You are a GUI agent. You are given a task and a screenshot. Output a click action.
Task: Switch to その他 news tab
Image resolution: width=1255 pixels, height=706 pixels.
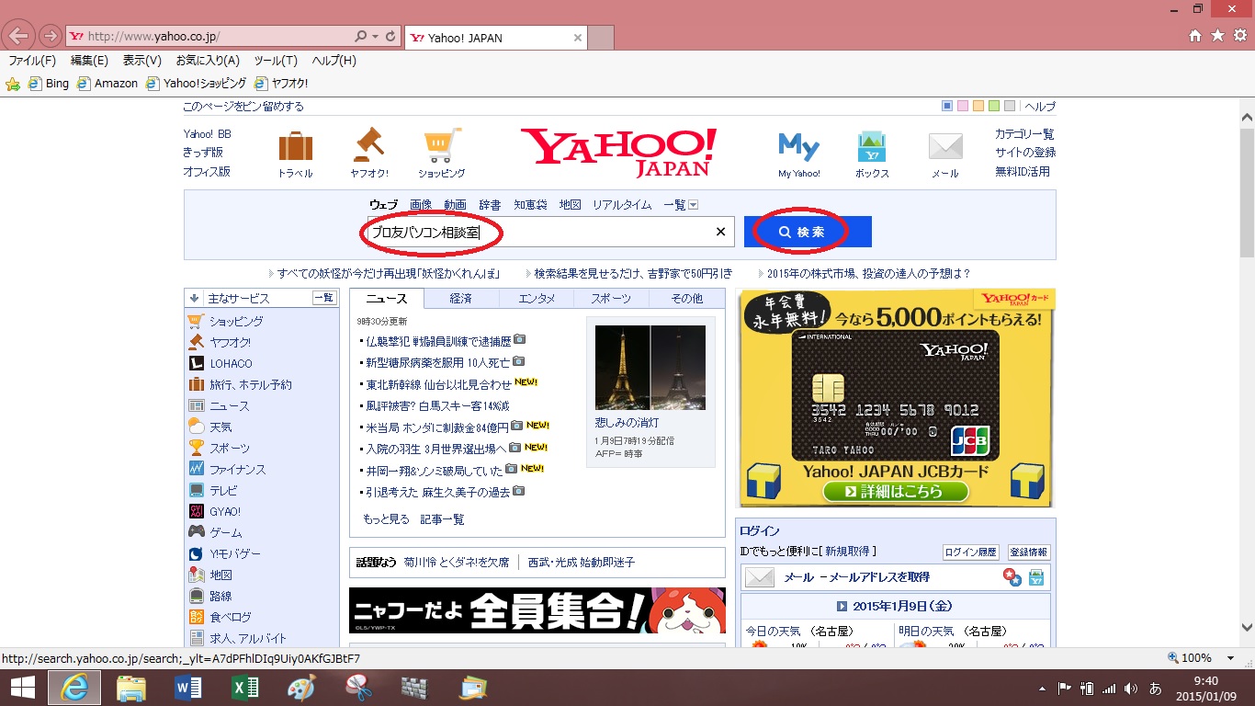click(686, 298)
